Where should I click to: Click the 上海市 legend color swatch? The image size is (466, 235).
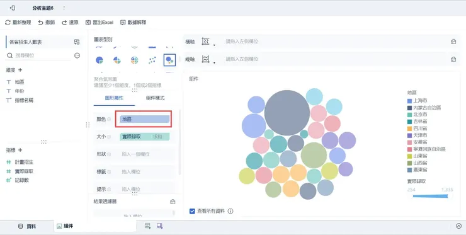point(409,101)
